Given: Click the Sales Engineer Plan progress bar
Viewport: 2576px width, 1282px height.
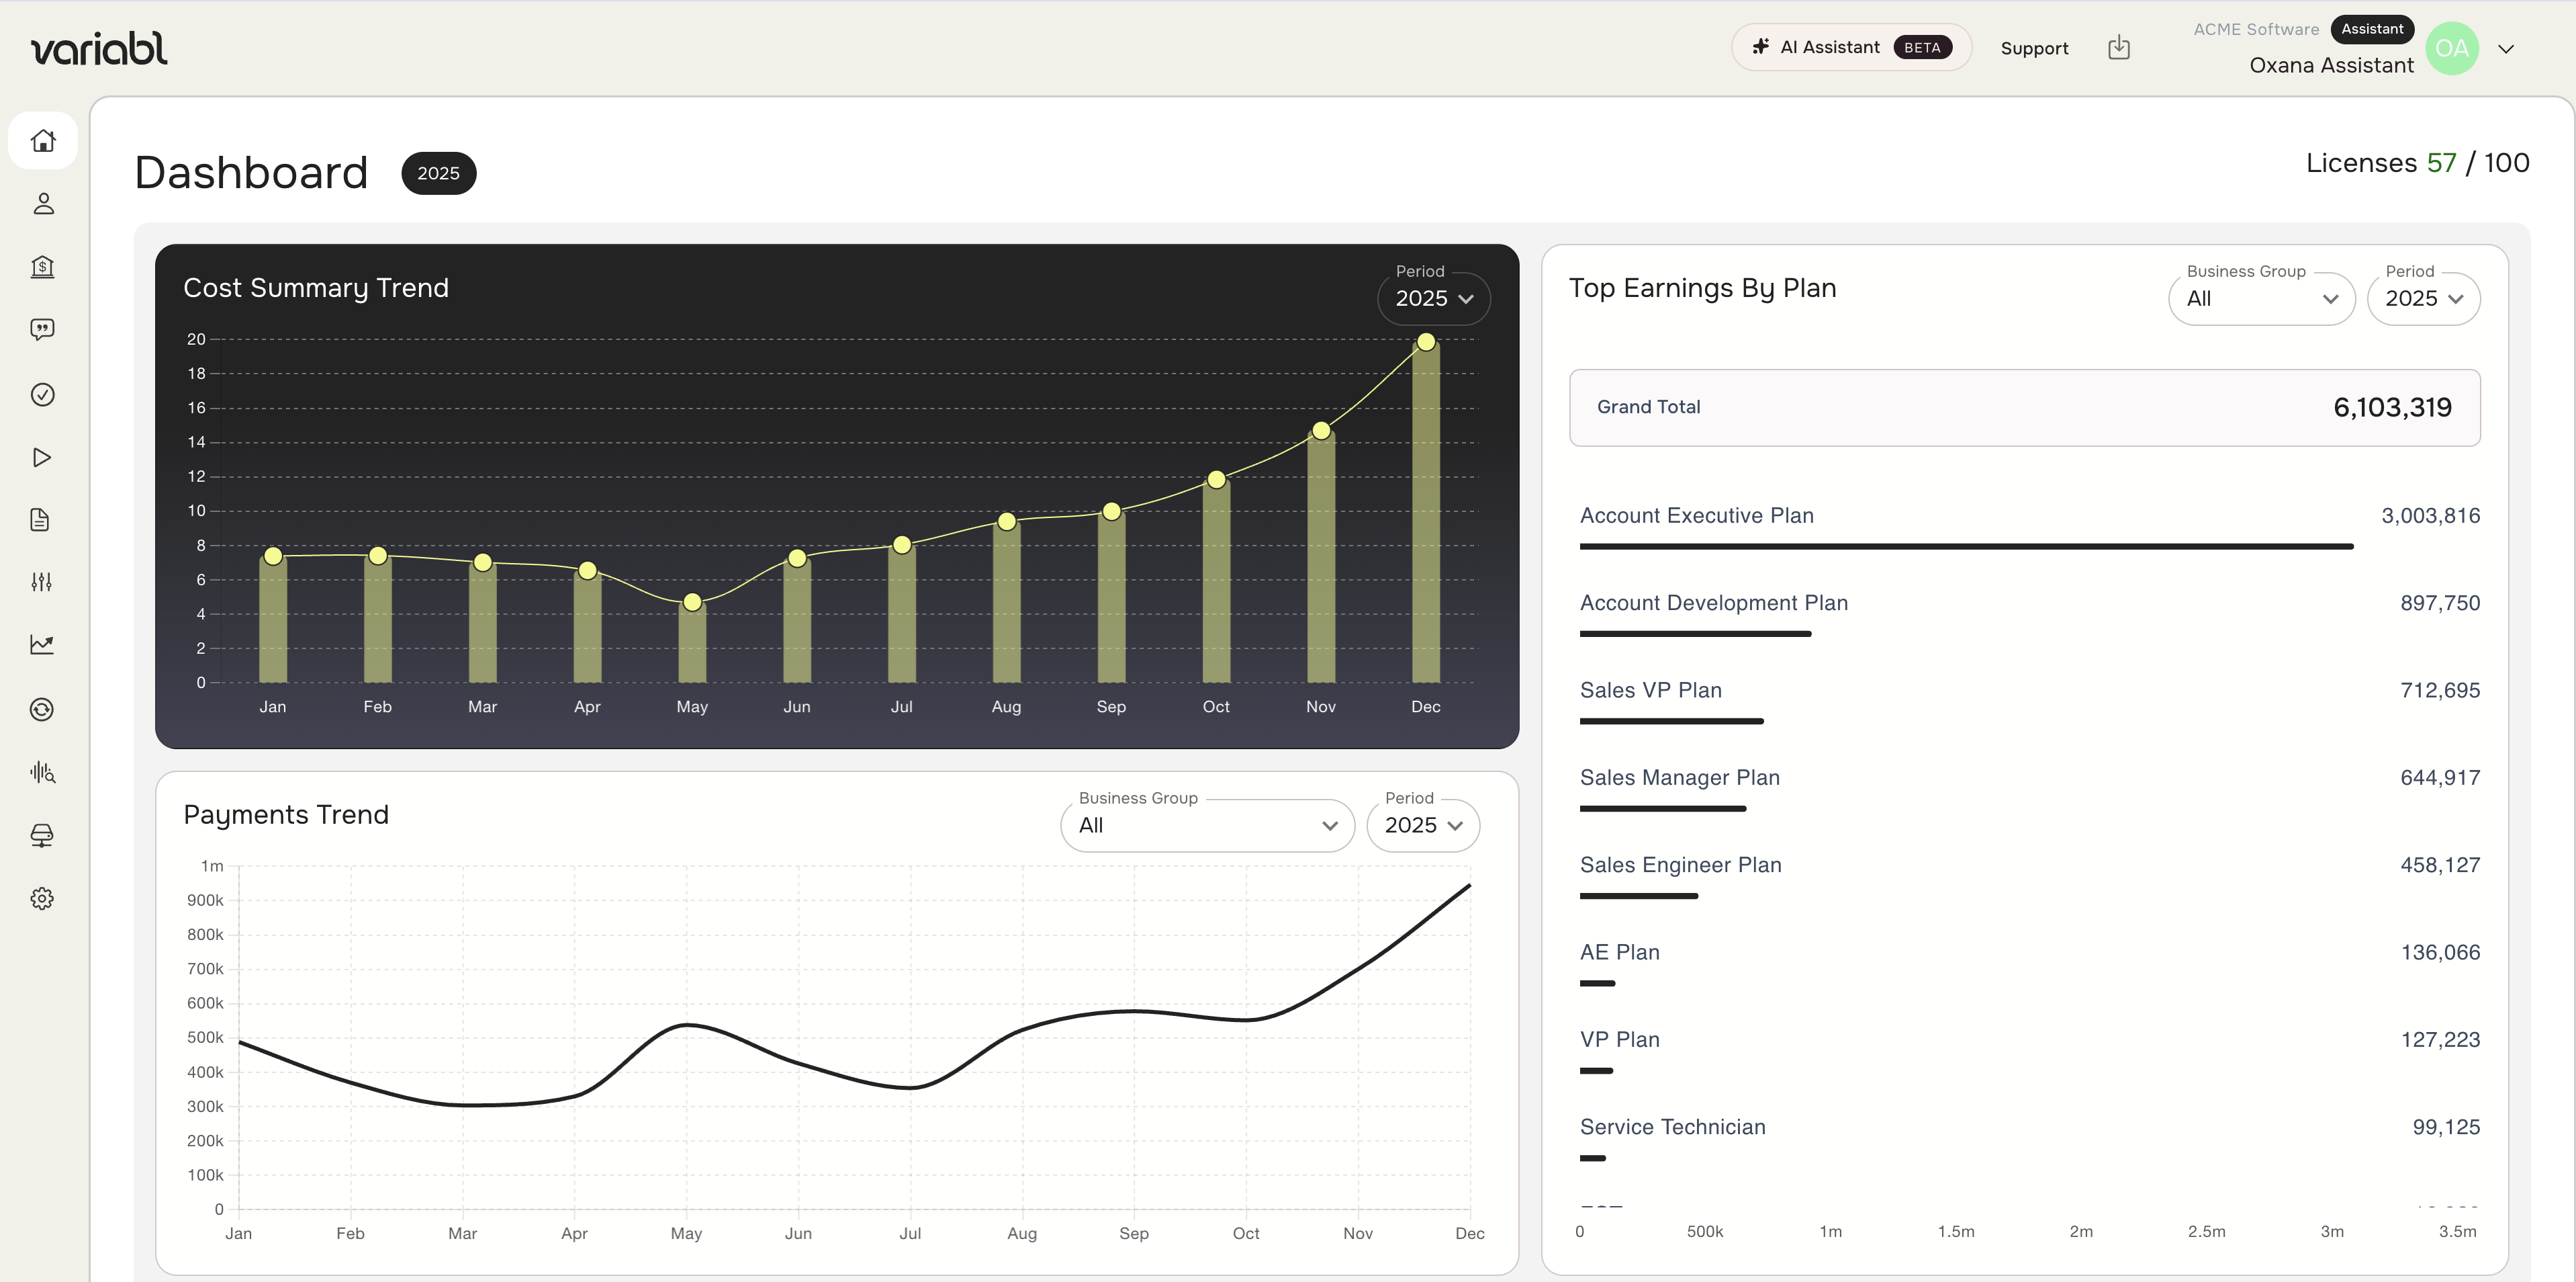Looking at the screenshot, I should 1639,896.
